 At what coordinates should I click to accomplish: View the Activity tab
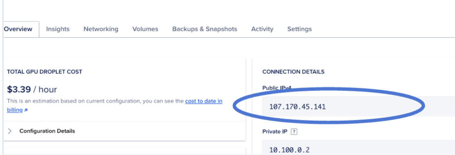[x=262, y=29]
